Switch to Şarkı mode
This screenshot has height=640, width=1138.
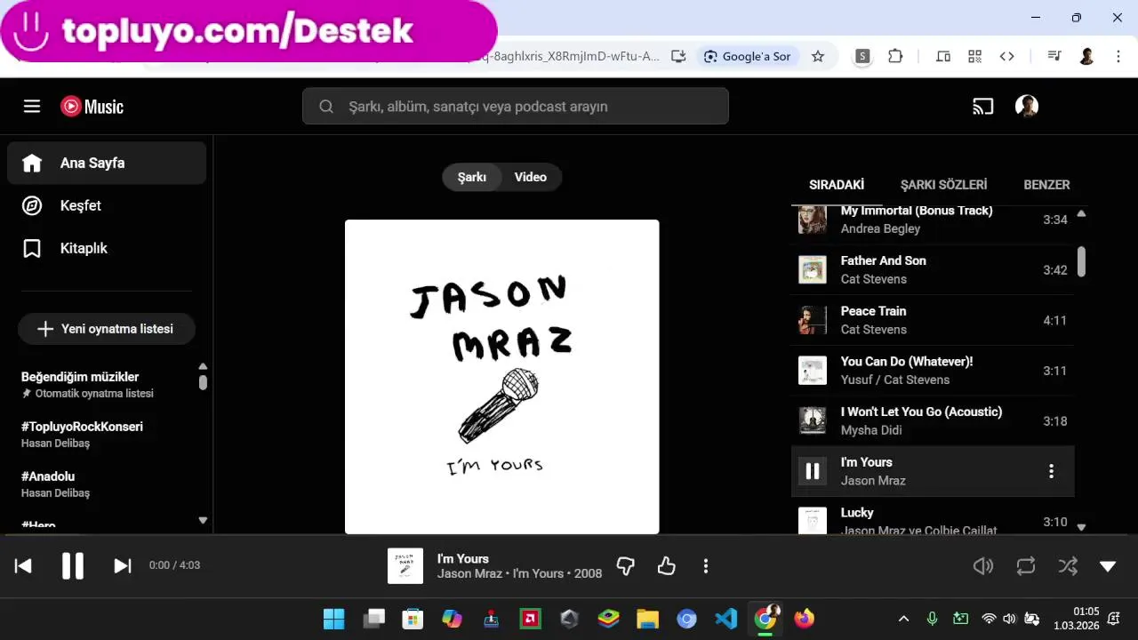[472, 177]
